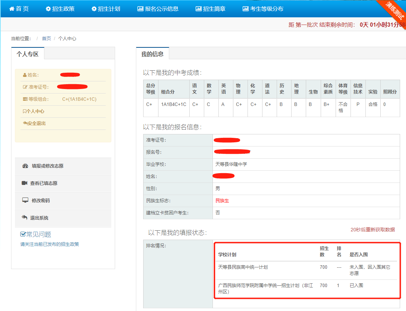This screenshot has height=311, width=406.
Task: Click the reply arrow icon beside 退出系统
Action: [x=25, y=218]
